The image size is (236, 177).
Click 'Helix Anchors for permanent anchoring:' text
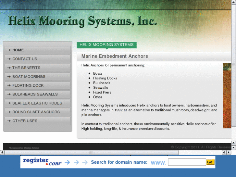click(x=113, y=65)
